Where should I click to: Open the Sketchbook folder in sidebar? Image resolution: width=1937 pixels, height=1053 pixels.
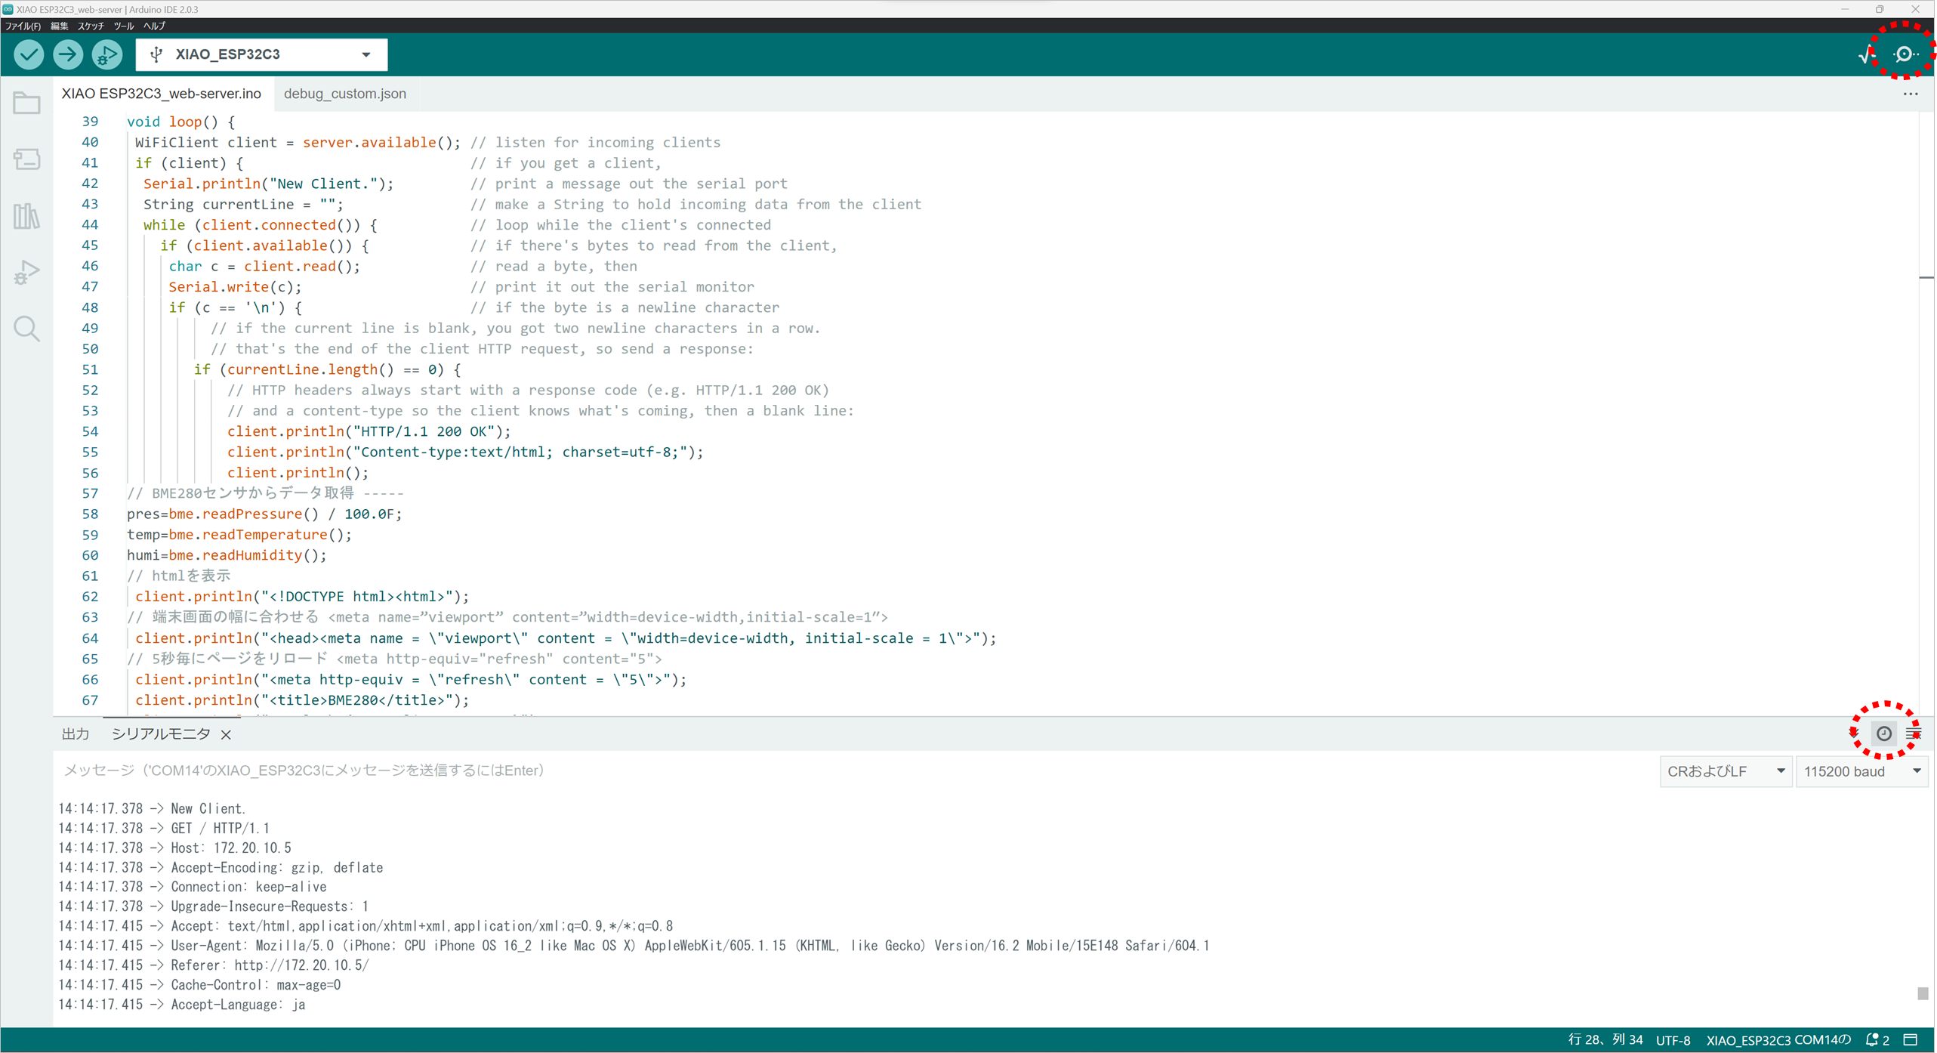(26, 103)
